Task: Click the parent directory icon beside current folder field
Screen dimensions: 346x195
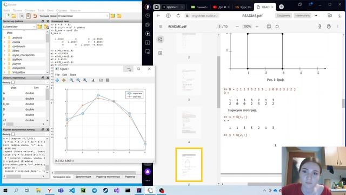Action: [x=113, y=16]
